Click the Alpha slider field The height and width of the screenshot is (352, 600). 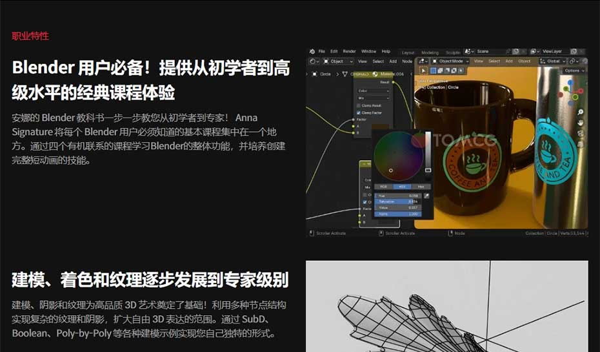click(398, 214)
